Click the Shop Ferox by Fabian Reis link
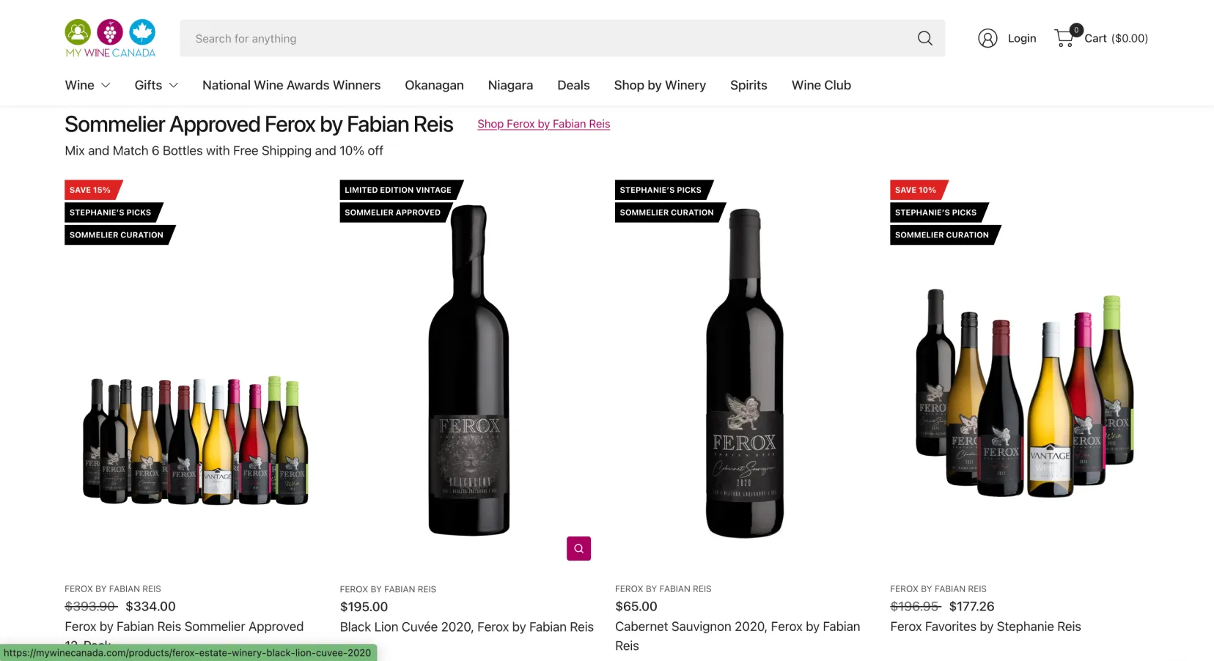1214x661 pixels. [543, 124]
